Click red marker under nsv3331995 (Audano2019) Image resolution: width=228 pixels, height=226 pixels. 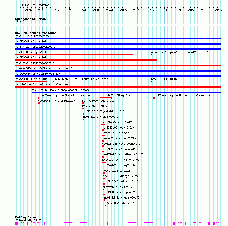click(84, 119)
